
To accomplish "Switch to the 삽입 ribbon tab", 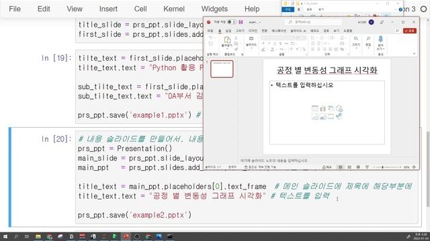I will pyautogui.click(x=228, y=31).
